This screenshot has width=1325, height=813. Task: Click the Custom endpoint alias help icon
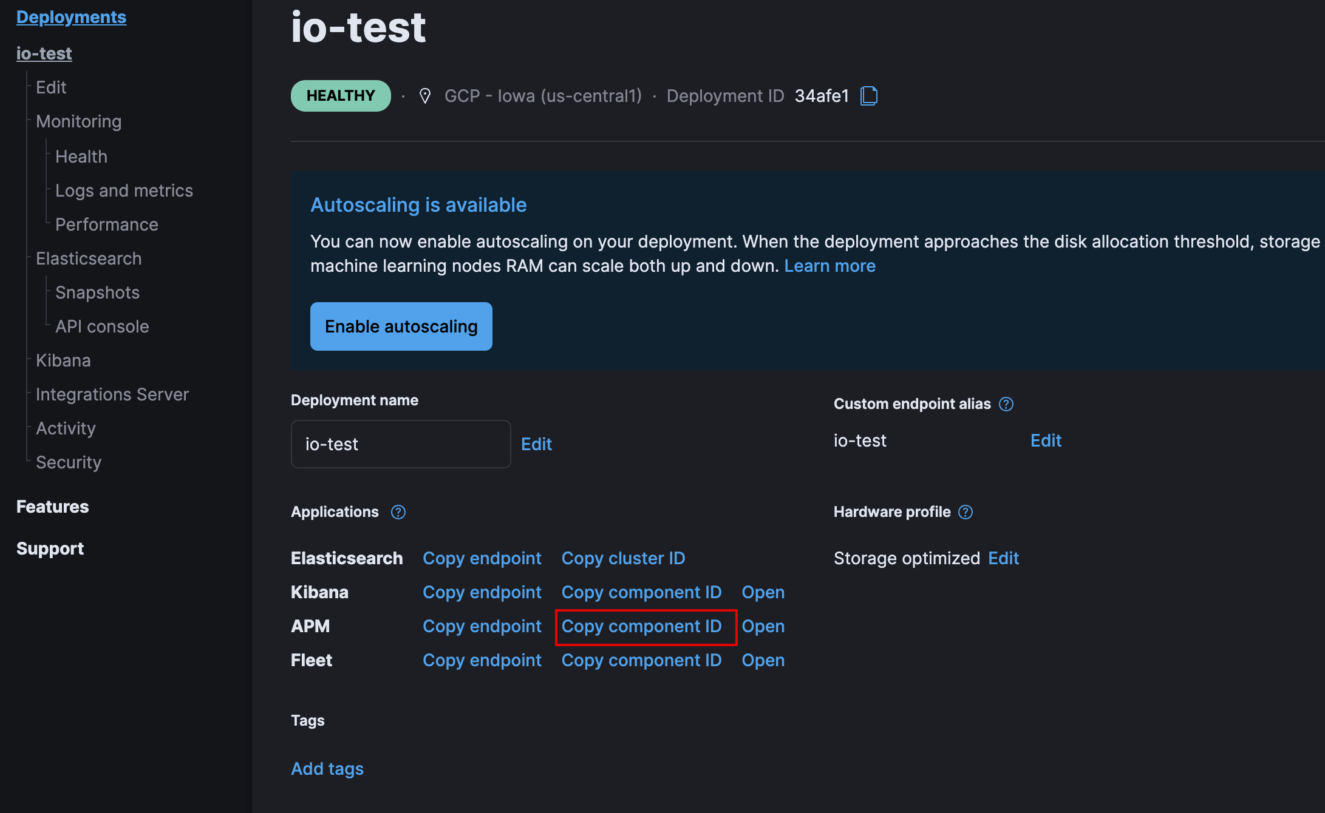[x=1006, y=404]
